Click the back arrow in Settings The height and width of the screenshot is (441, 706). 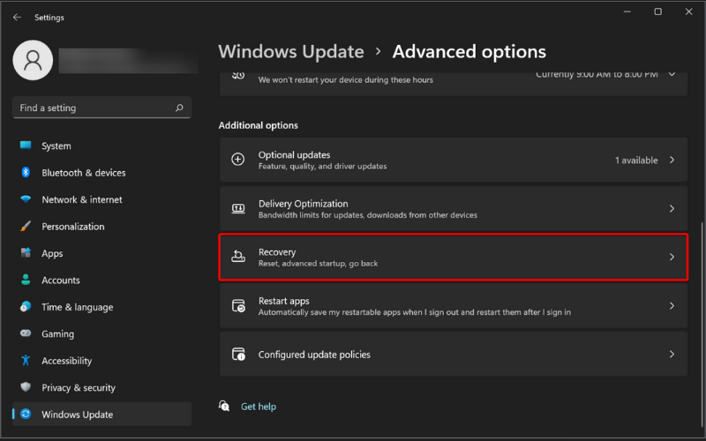pyautogui.click(x=17, y=17)
